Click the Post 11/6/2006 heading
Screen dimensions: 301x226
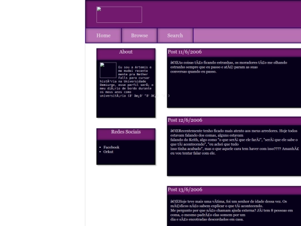185,52
